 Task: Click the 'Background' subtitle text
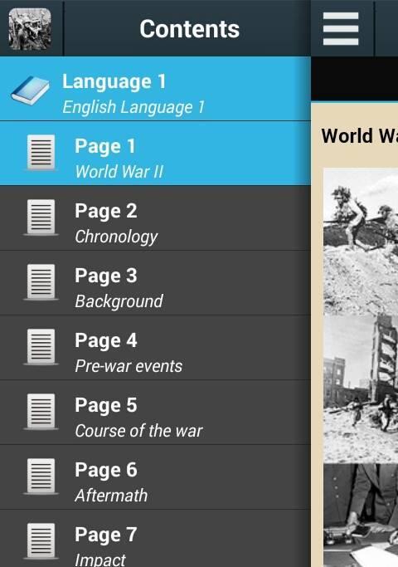click(119, 301)
